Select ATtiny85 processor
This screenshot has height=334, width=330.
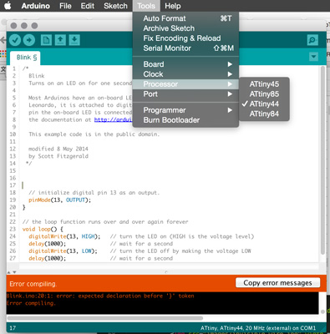coord(264,94)
